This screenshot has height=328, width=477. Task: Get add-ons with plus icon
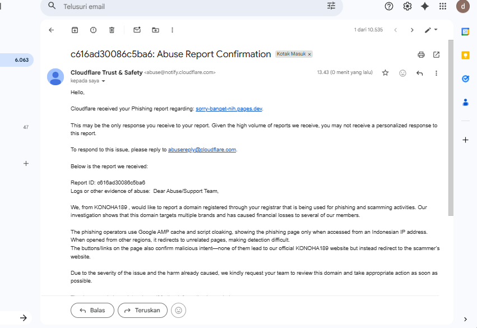pos(465,140)
